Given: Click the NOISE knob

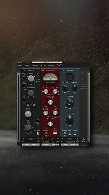Looking at the screenshot, I should click(x=28, y=128).
